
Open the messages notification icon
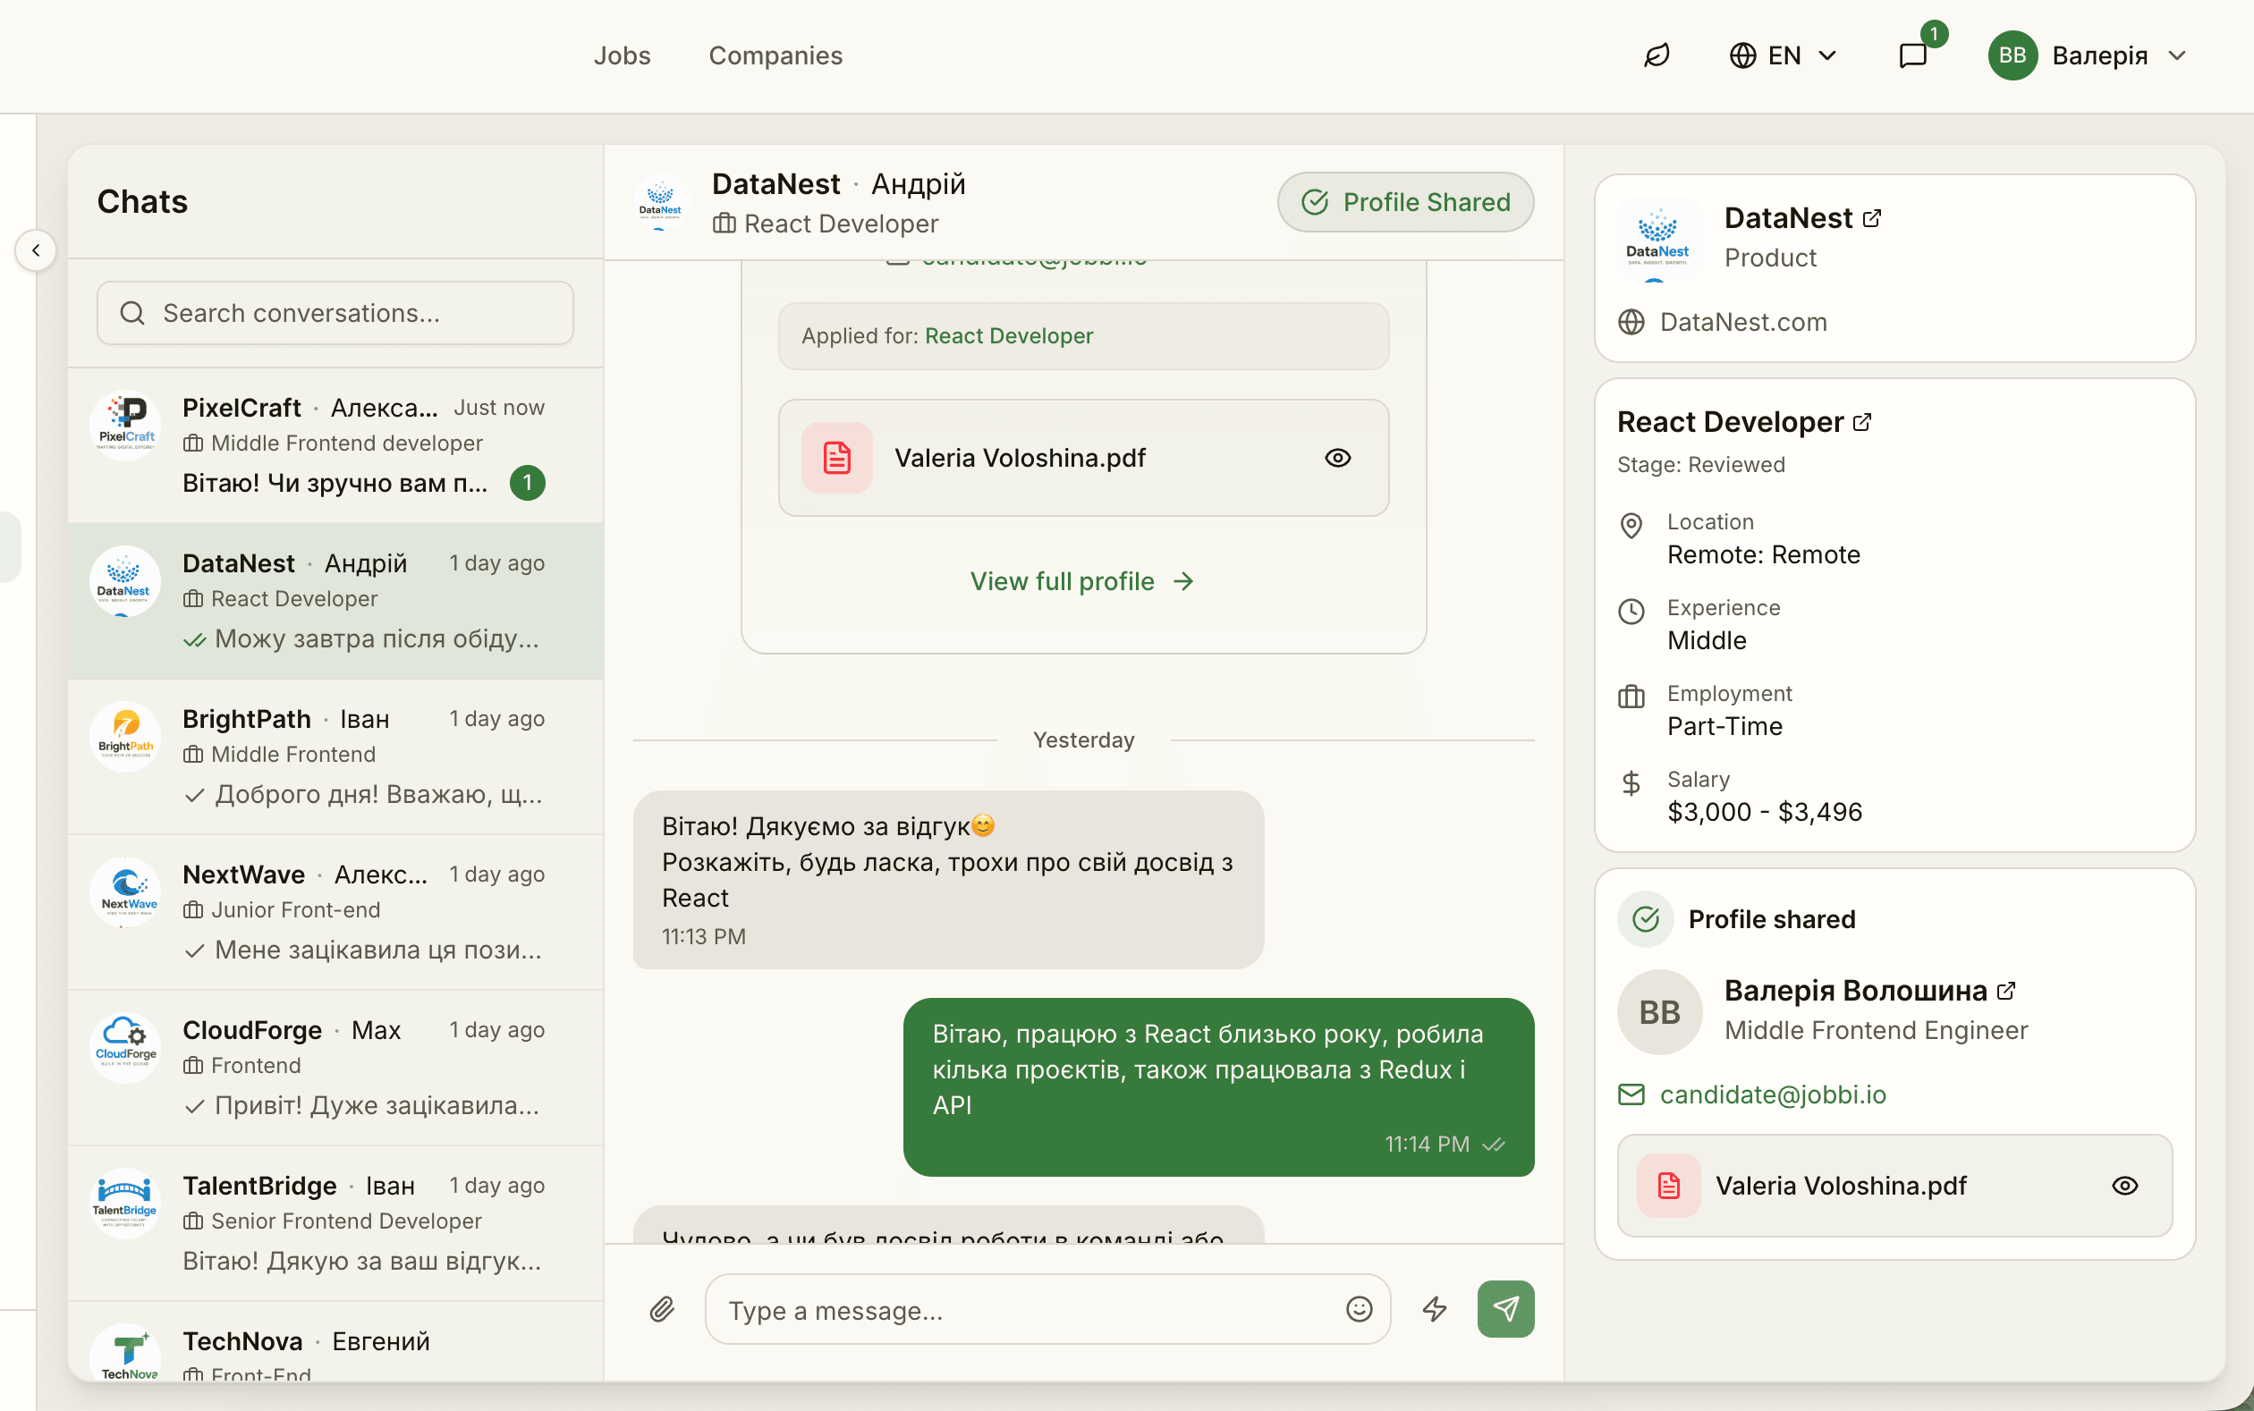point(1912,55)
